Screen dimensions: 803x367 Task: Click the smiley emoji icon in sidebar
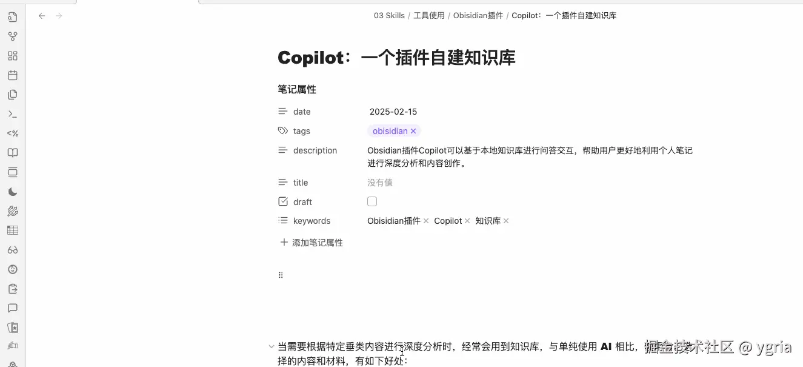click(13, 269)
